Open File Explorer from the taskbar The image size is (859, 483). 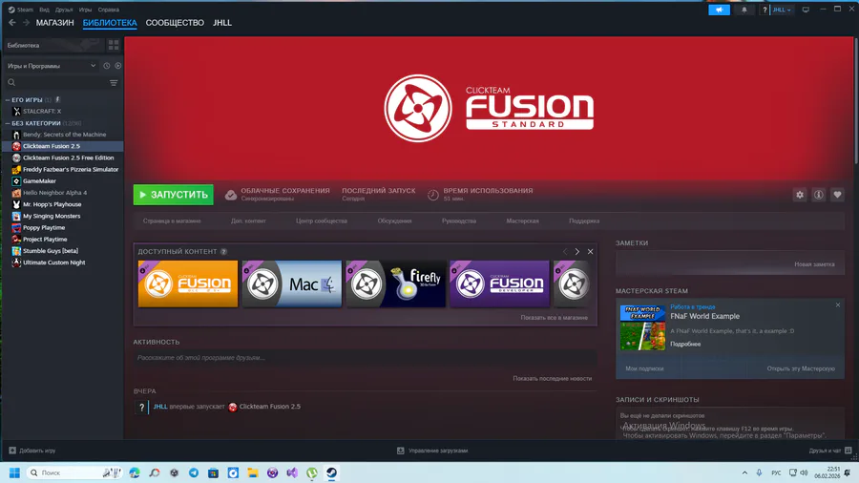(253, 472)
